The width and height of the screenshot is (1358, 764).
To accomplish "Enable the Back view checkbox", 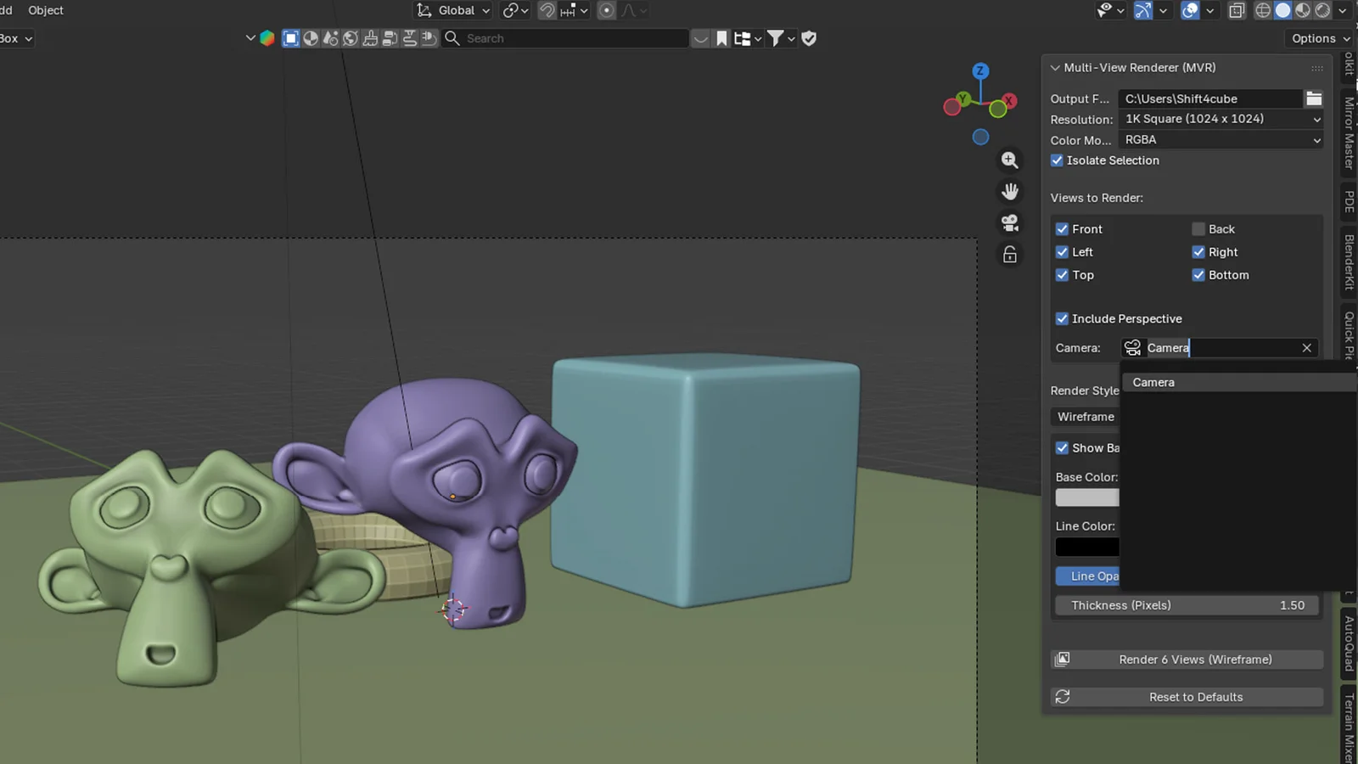I will (1198, 228).
